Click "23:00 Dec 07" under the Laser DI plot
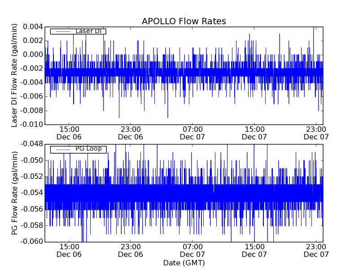The width and height of the screenshot is (359, 269). tap(316, 133)
